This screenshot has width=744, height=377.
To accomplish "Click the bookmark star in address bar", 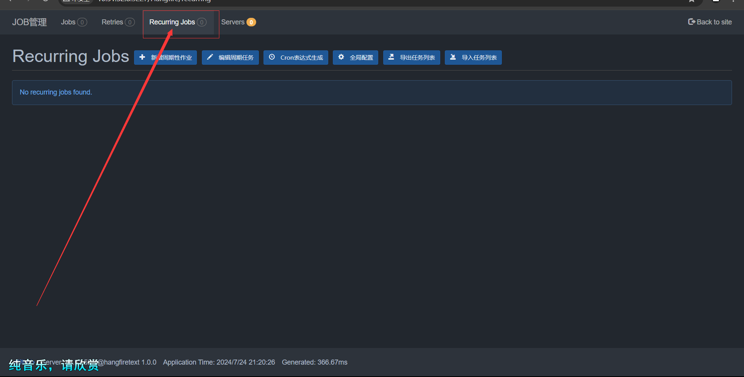I will 691,1.
